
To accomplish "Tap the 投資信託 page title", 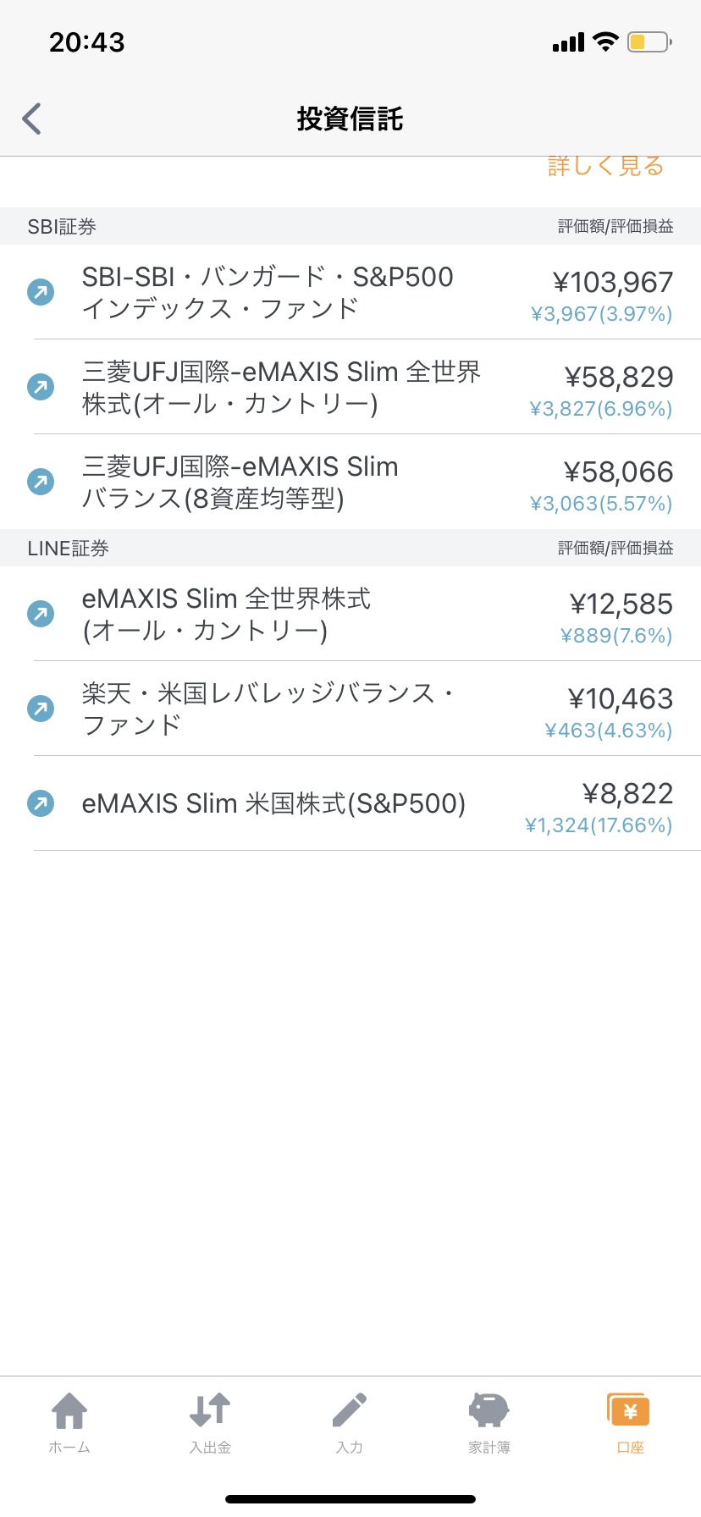I will (x=350, y=119).
